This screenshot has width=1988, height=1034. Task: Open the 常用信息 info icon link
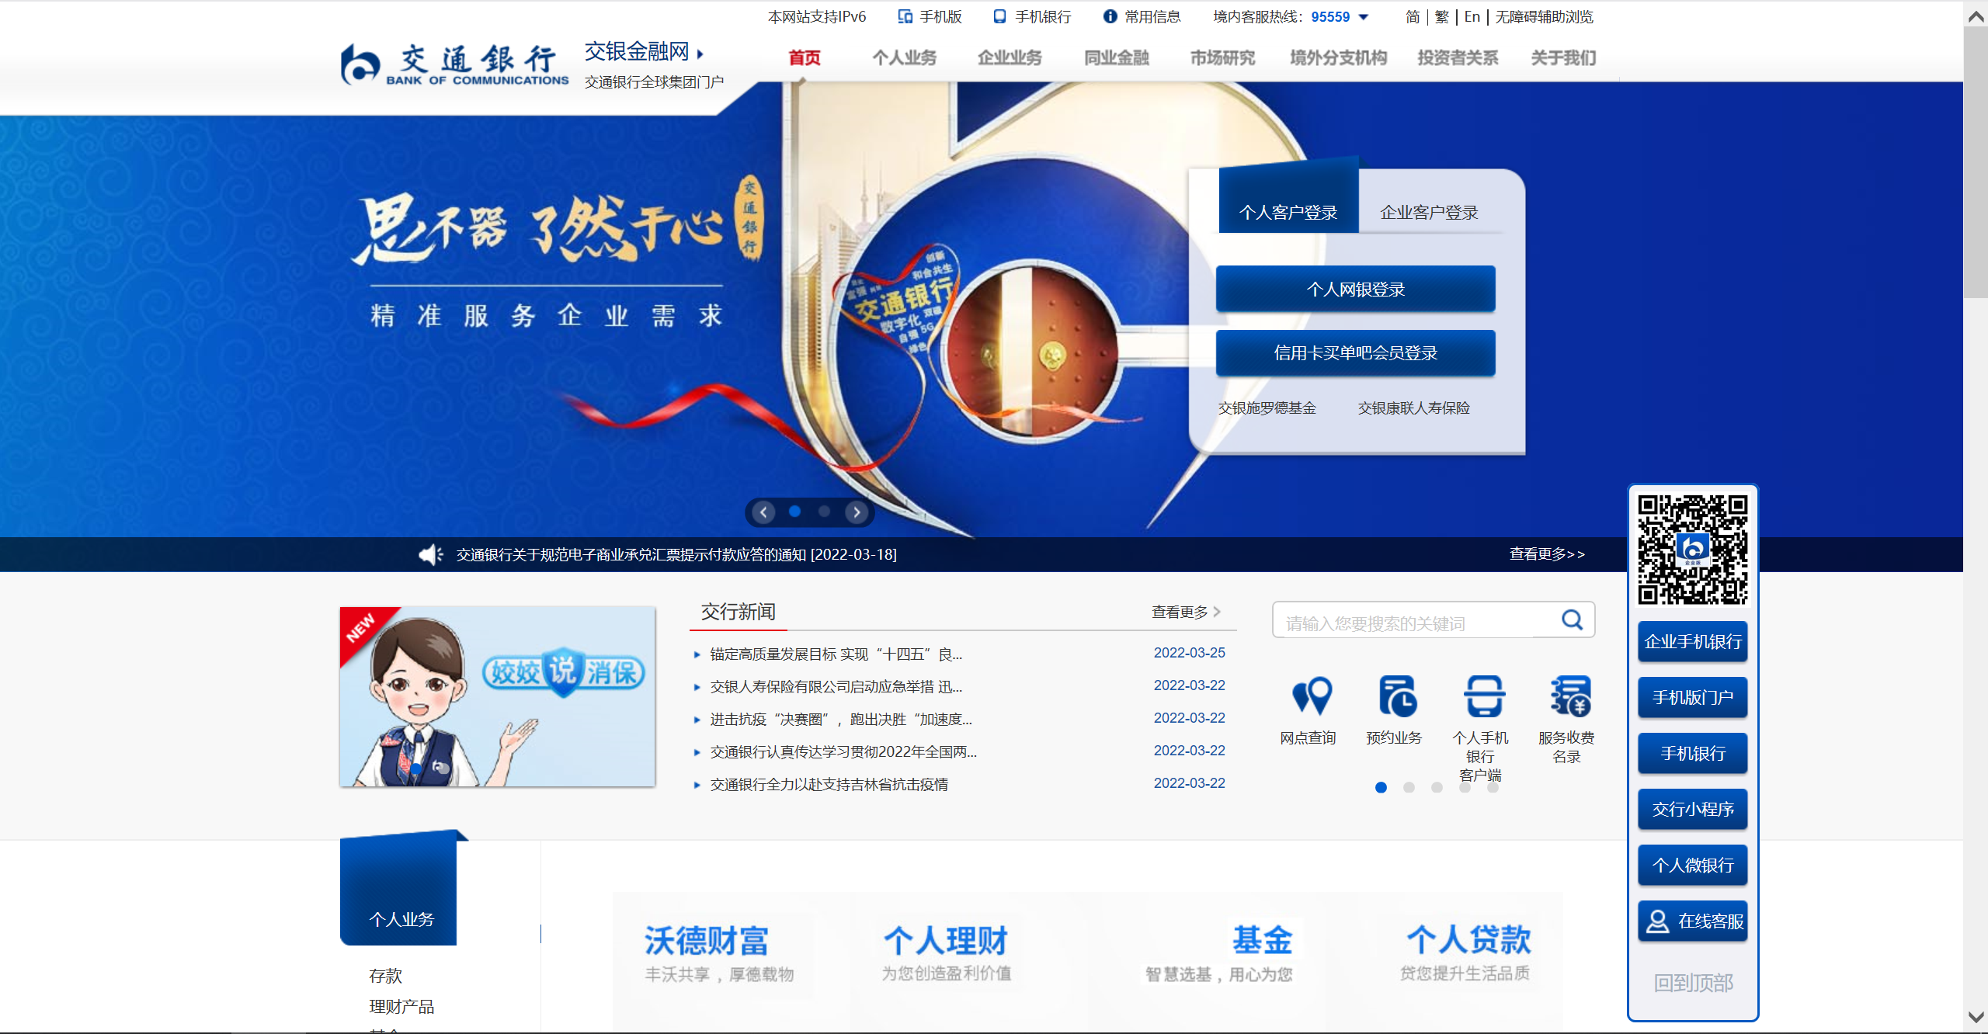click(x=1142, y=16)
